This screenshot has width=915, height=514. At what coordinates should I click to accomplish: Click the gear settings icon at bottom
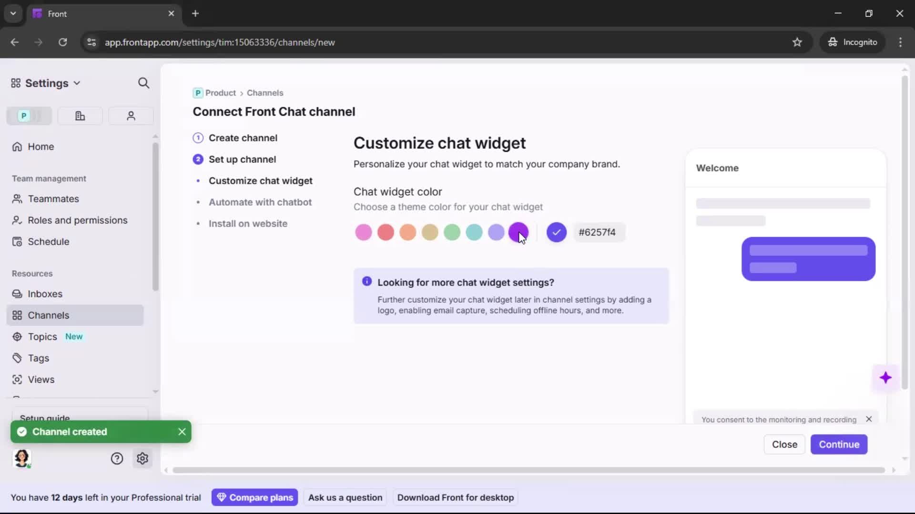[x=142, y=458]
